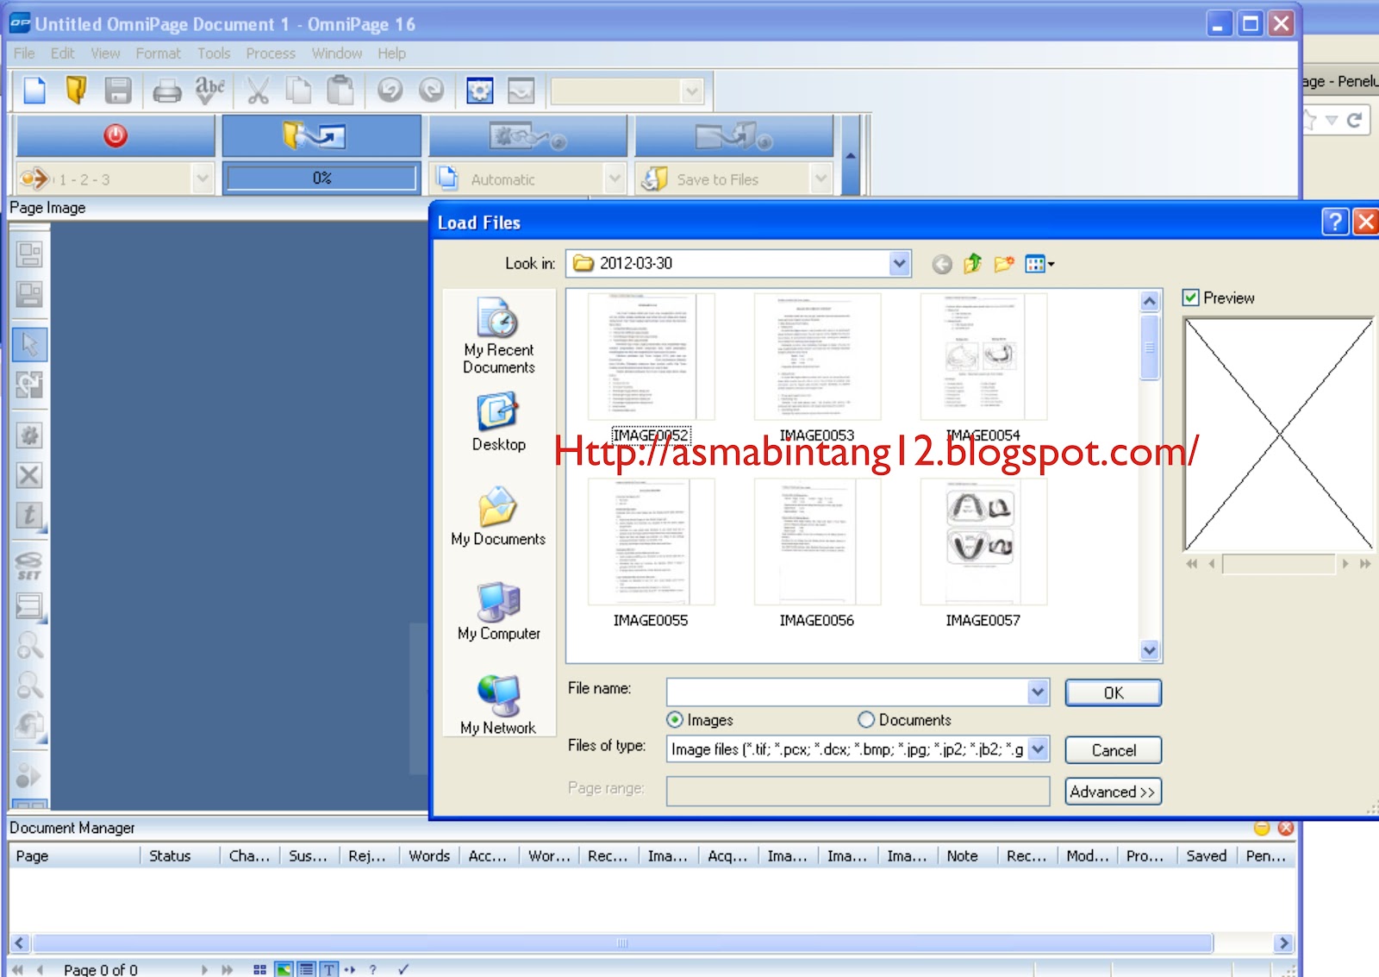
Task: Go back to last folder visited
Action: tap(942, 264)
